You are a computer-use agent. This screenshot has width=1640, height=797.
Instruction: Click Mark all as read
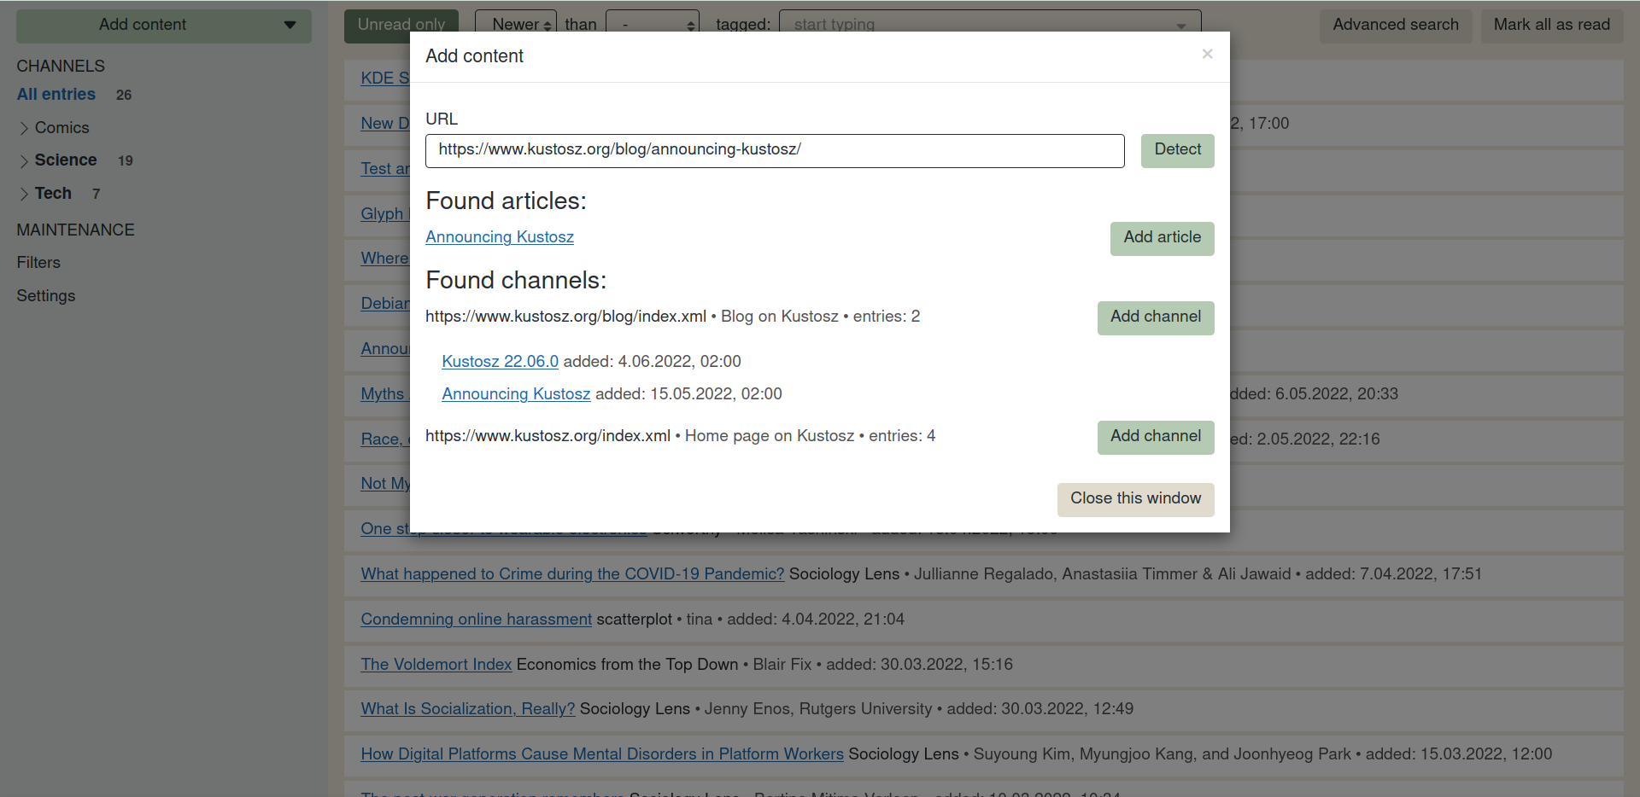(x=1551, y=26)
